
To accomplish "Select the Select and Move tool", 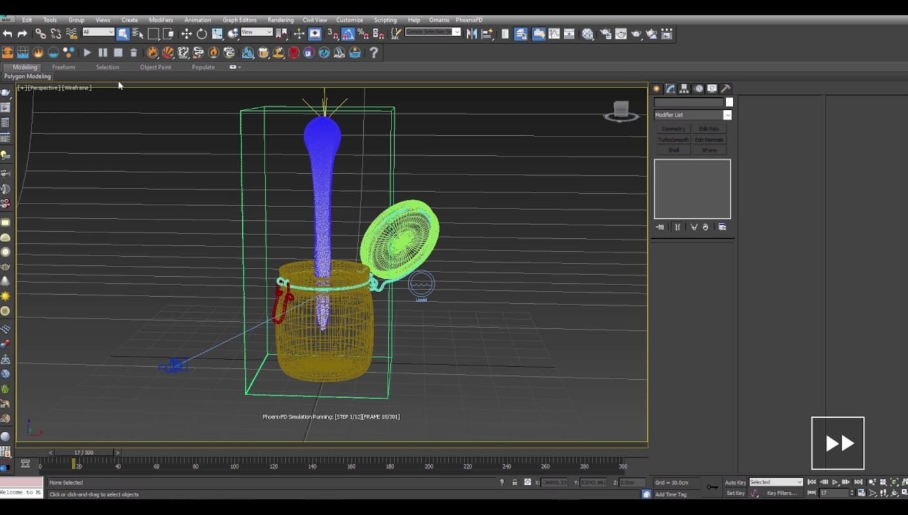I will (x=186, y=34).
